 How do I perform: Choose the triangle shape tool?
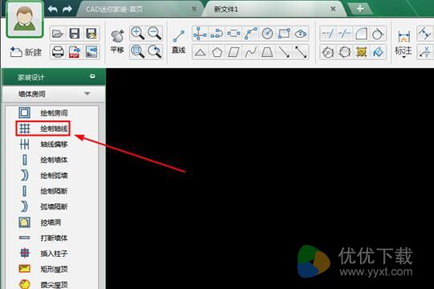pos(200,52)
